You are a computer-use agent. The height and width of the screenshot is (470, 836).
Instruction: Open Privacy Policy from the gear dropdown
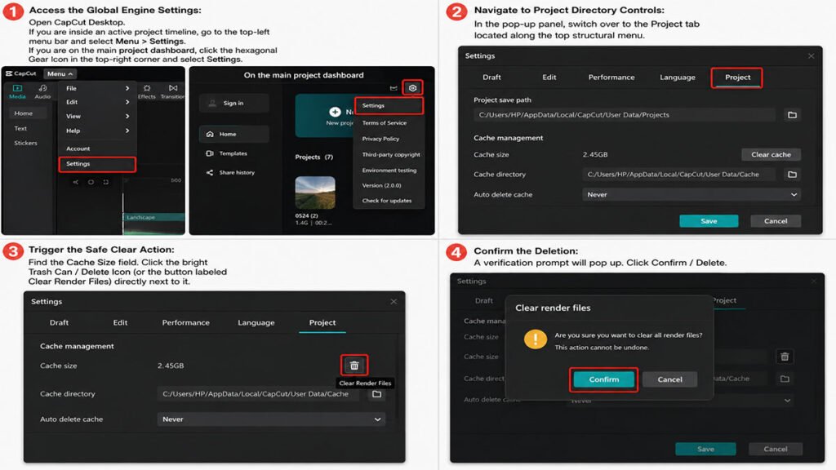(380, 139)
